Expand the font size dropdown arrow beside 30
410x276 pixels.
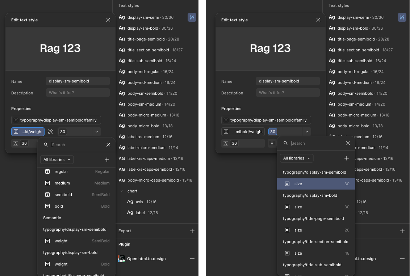pos(96,132)
